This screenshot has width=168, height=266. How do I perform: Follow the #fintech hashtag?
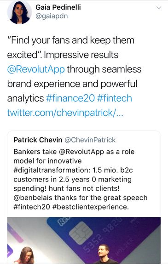coord(115,98)
